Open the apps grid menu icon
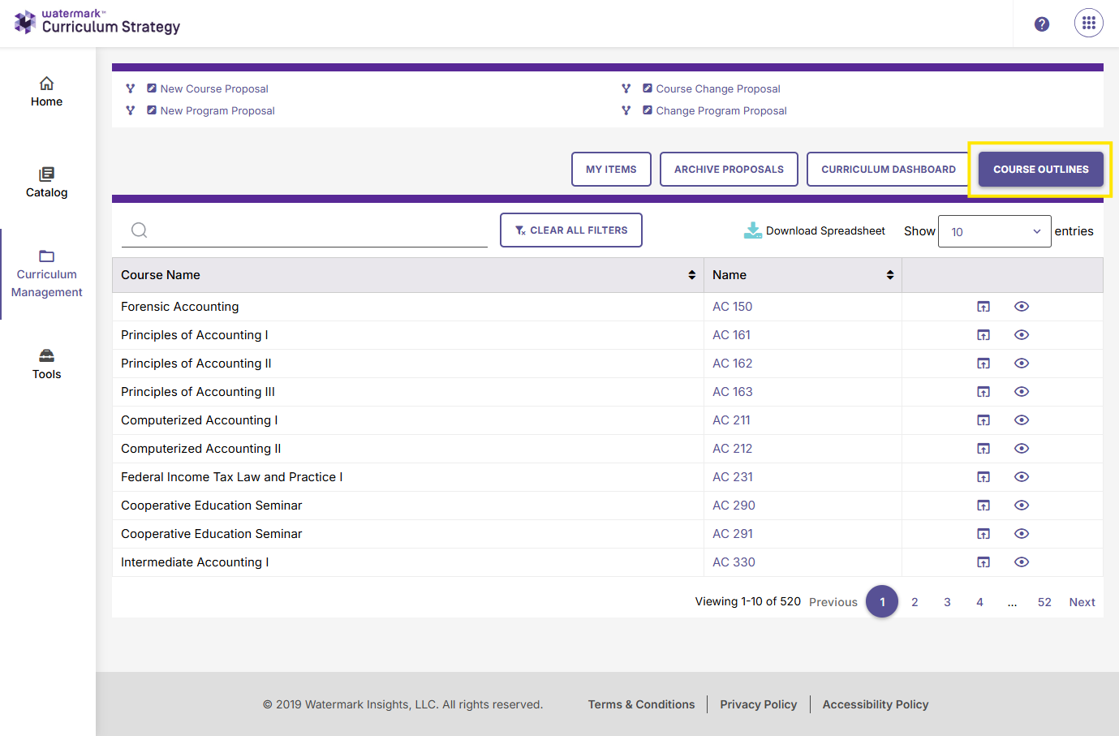The width and height of the screenshot is (1119, 736). pos(1089,24)
